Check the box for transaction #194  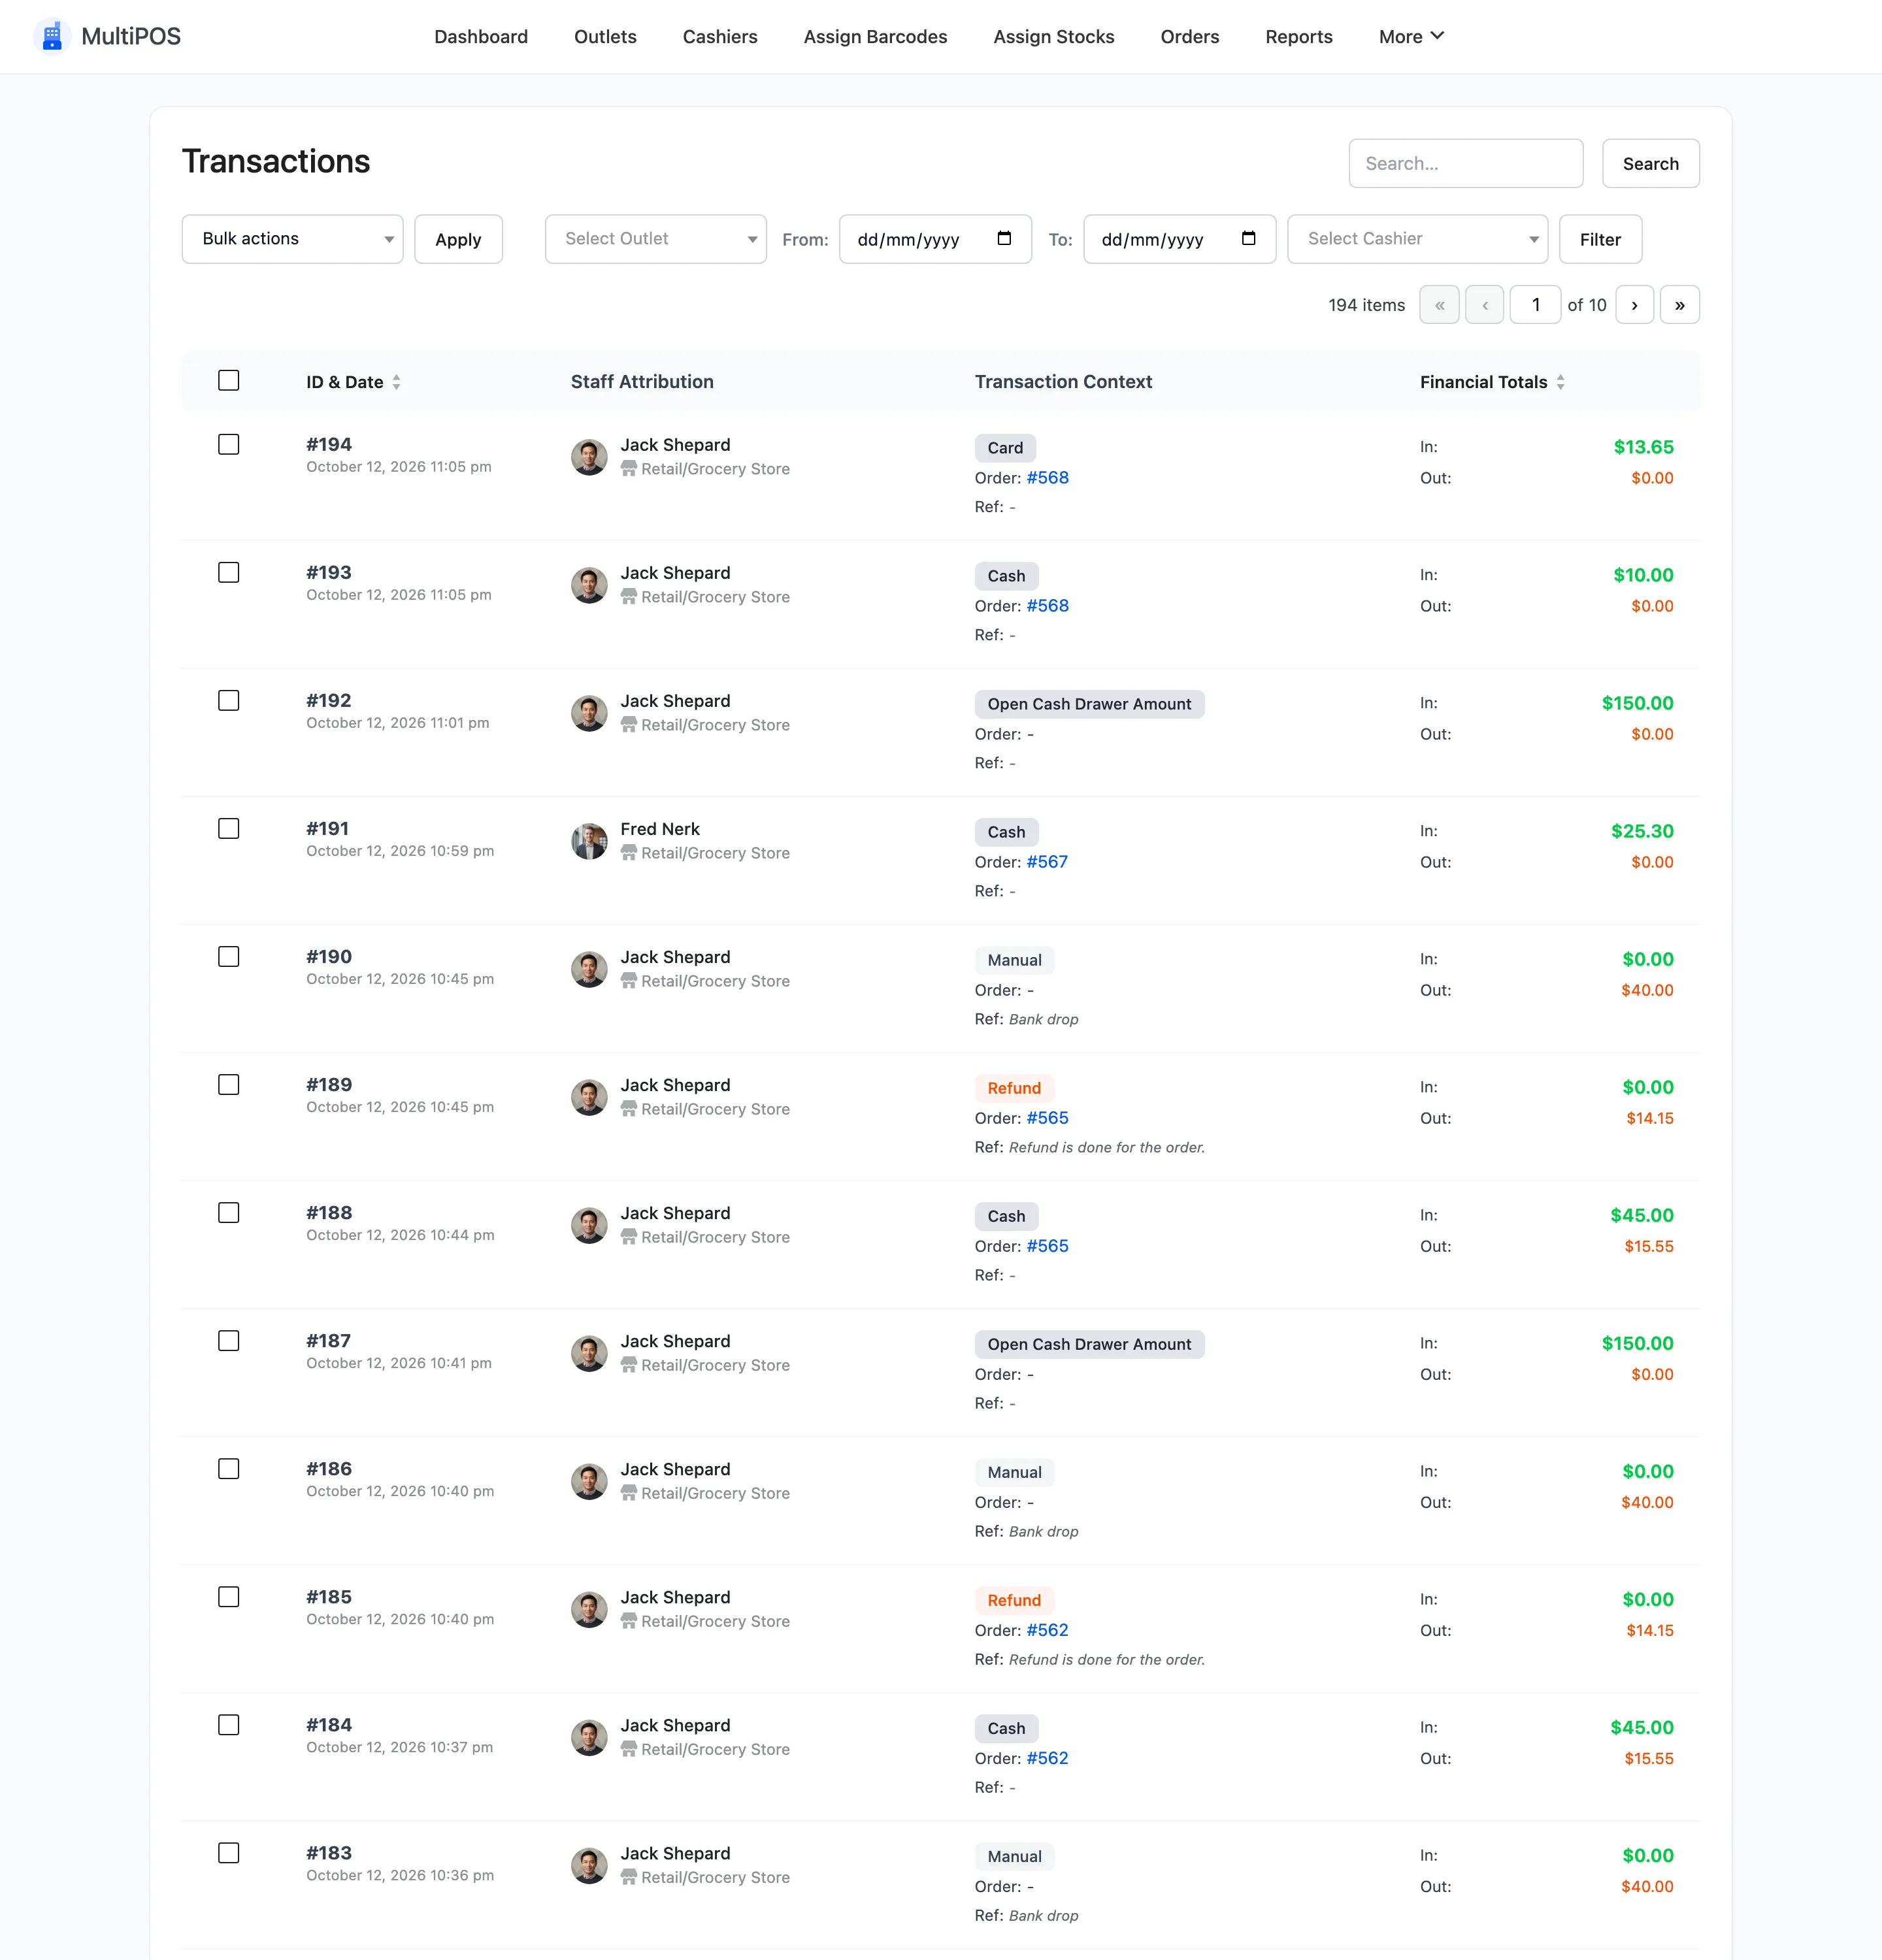pos(229,445)
